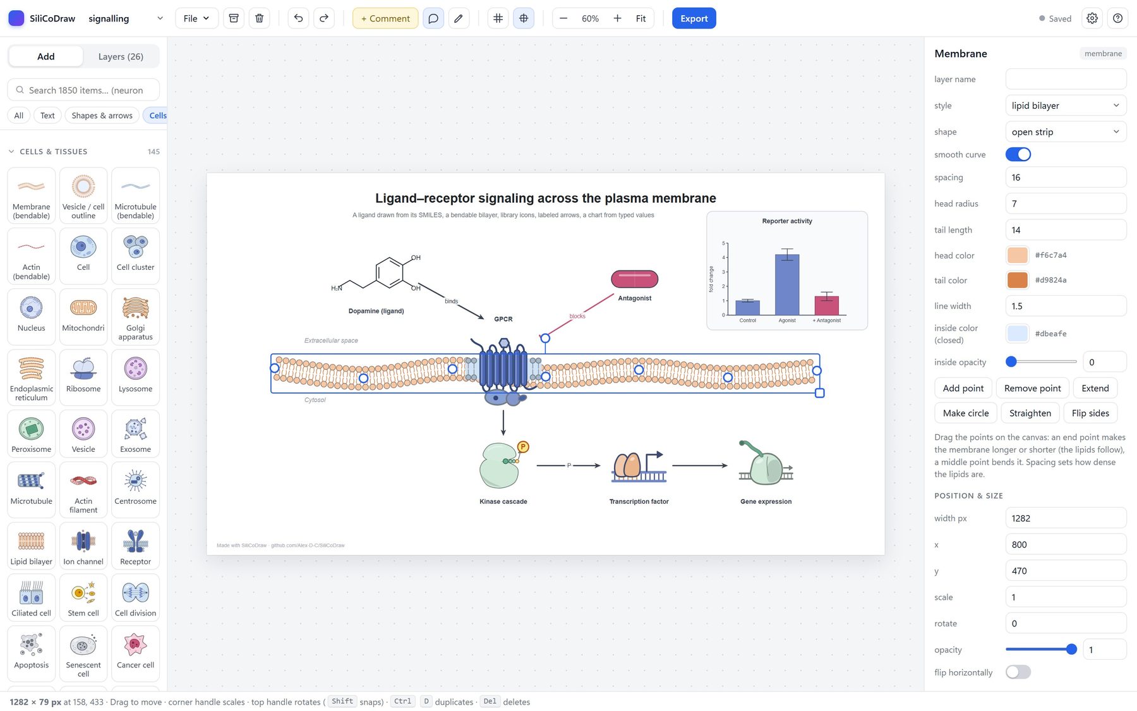The height and width of the screenshot is (711, 1137).
Task: Toggle the smooth curve switch
Action: (x=1018, y=154)
